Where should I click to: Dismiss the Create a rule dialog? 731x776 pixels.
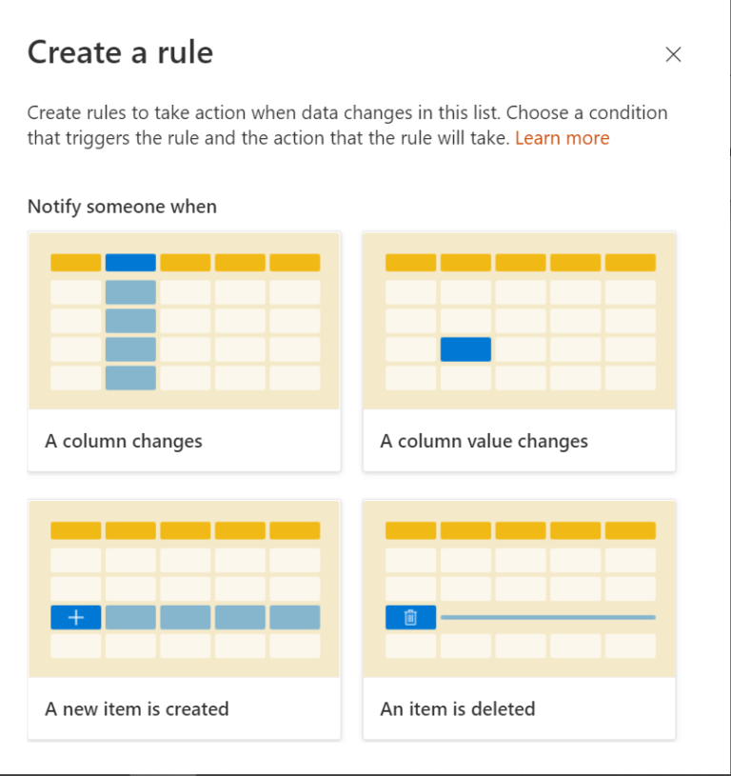coord(673,54)
